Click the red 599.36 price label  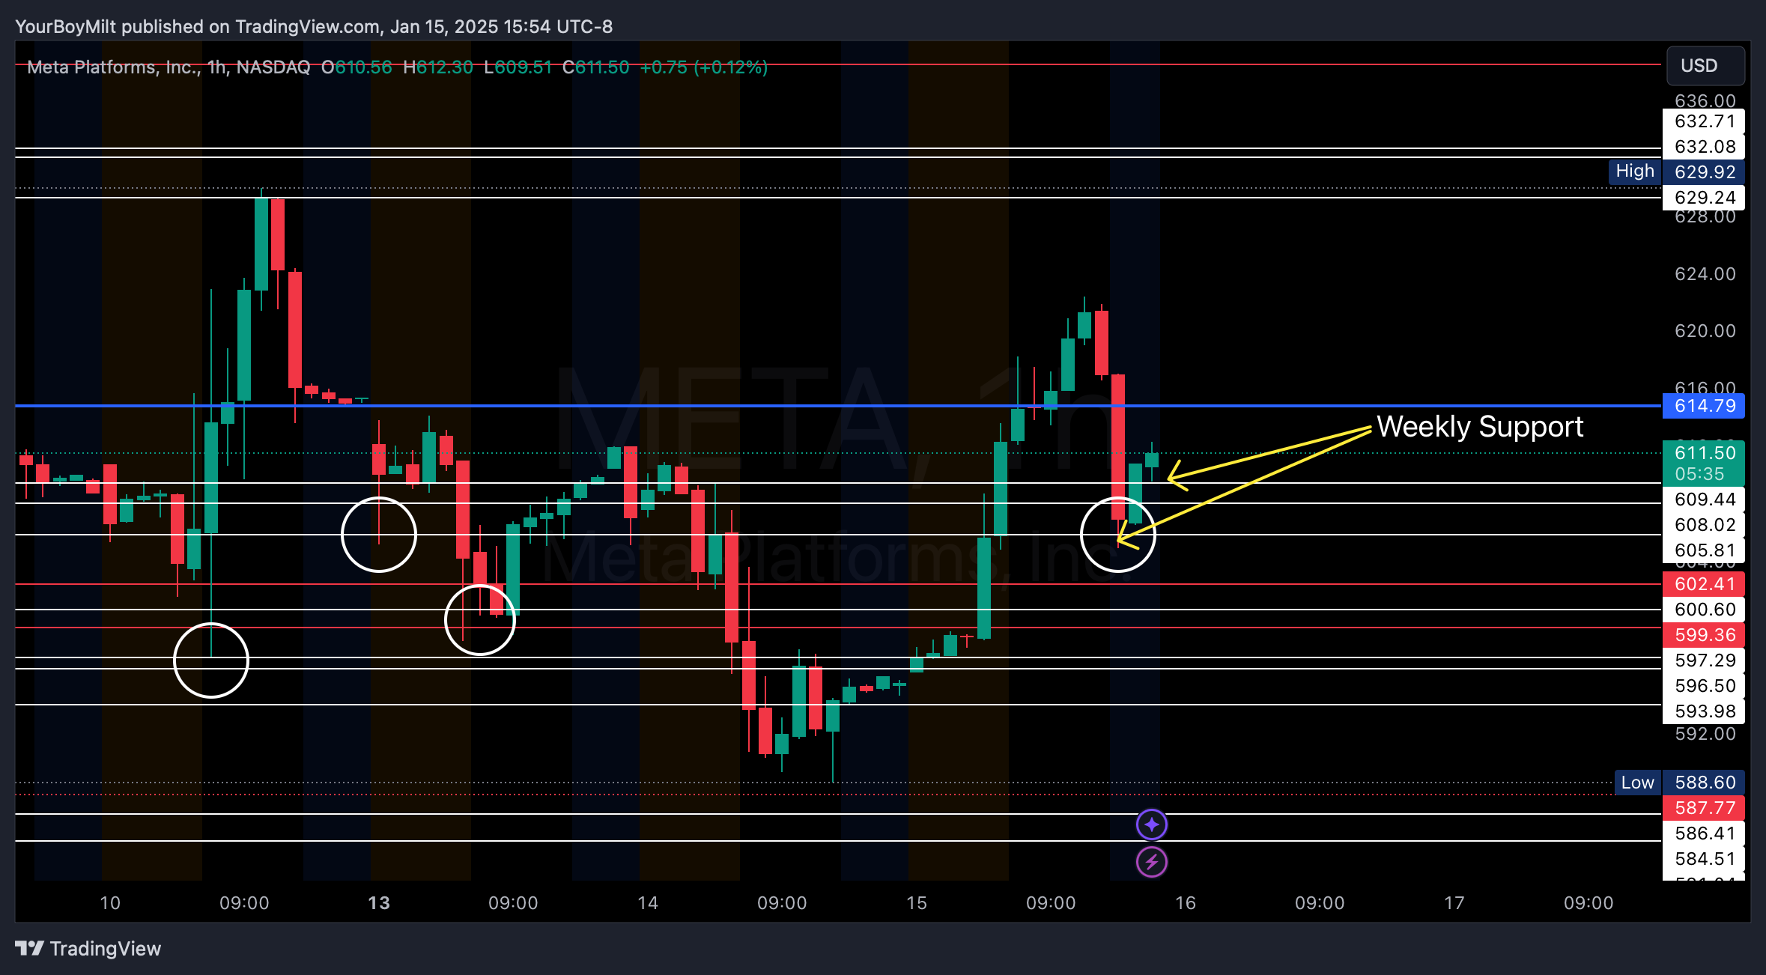[1704, 635]
